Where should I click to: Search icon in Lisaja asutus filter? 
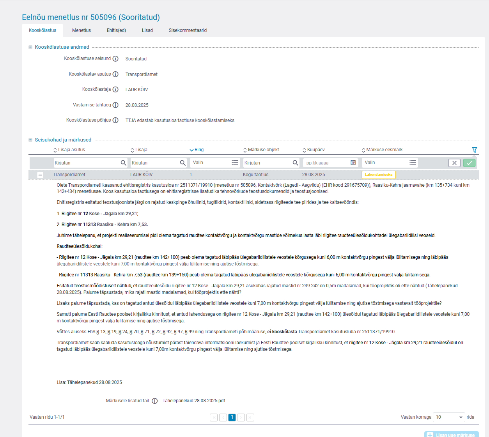tap(124, 163)
